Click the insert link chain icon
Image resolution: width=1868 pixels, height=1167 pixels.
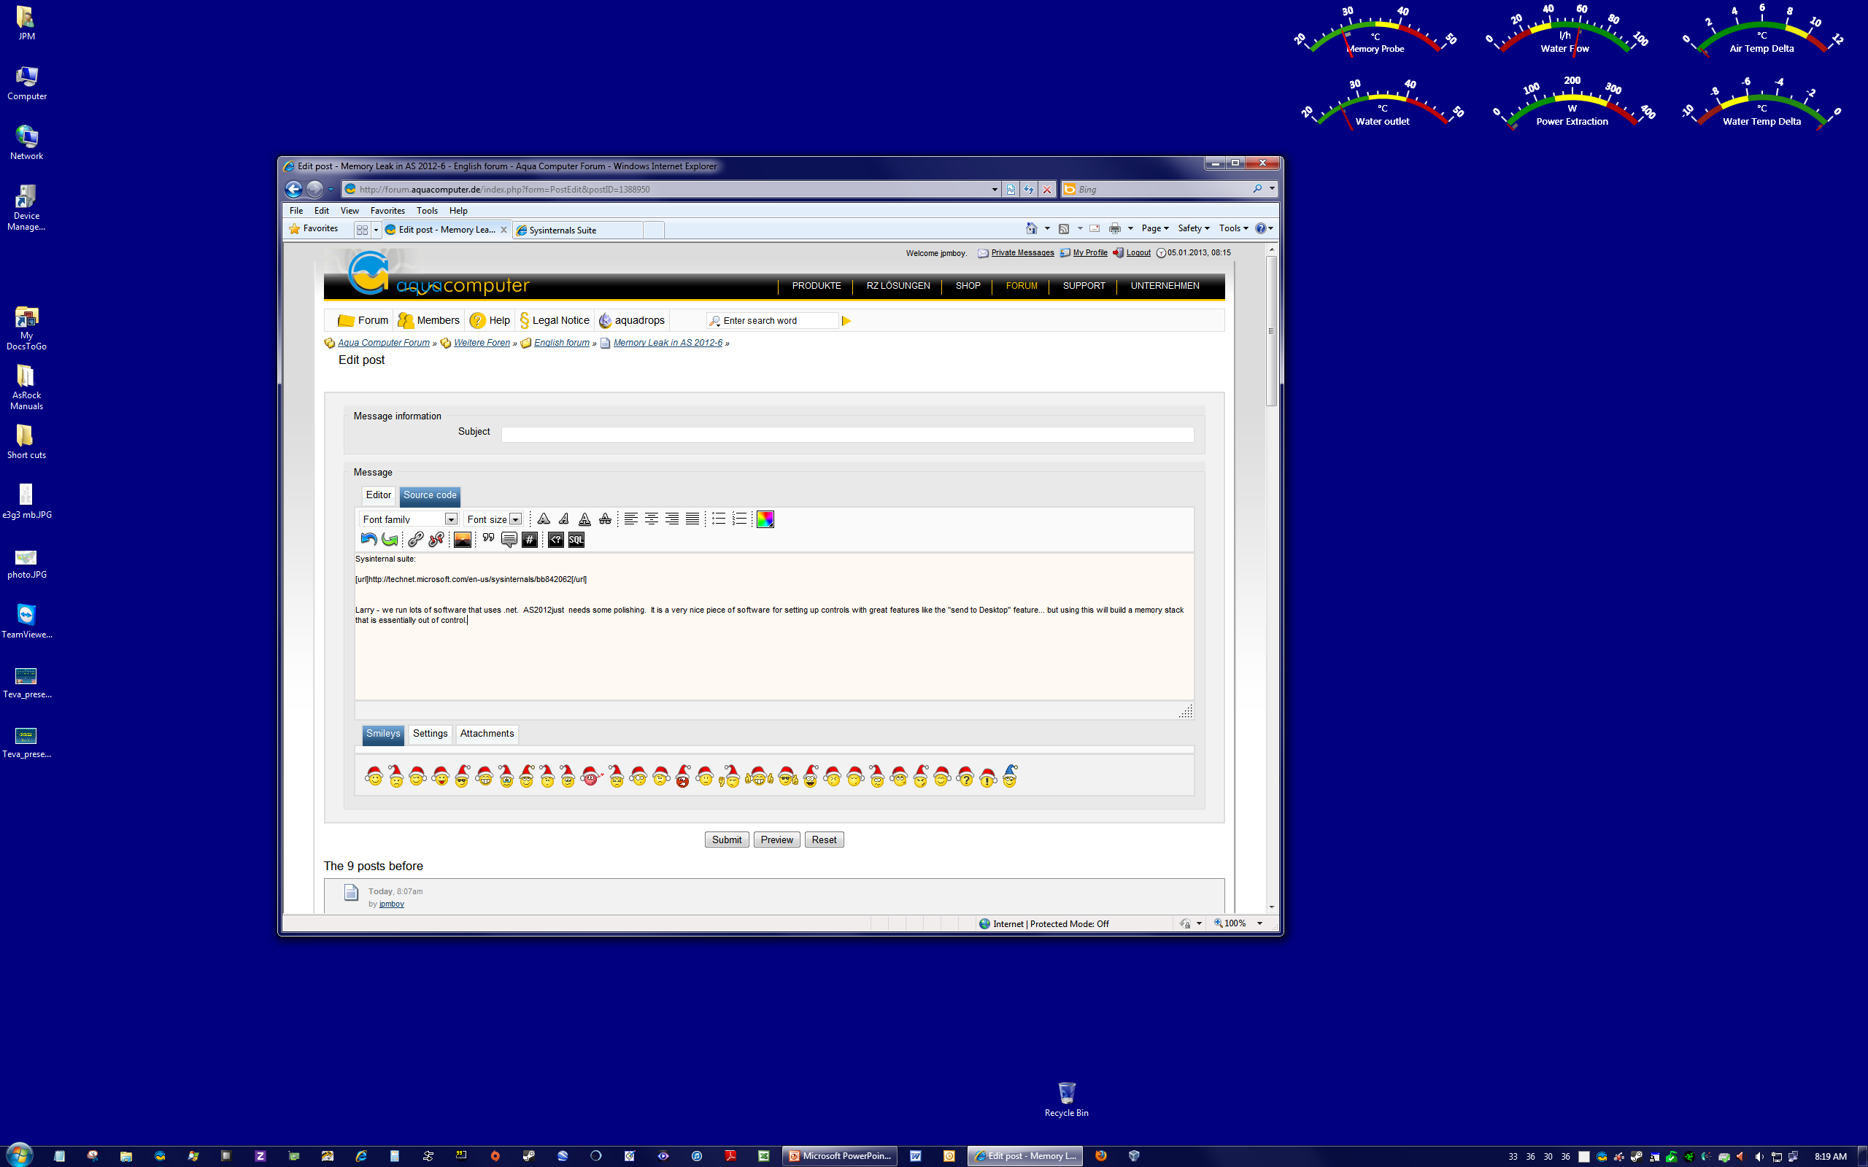click(x=415, y=540)
